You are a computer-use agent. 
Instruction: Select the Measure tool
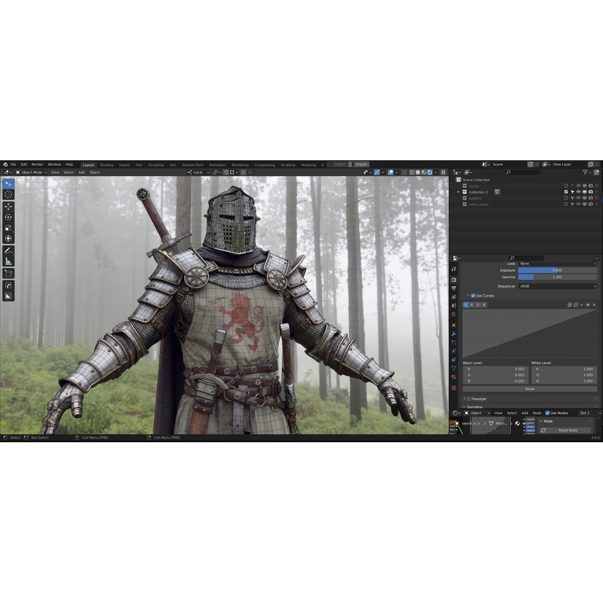click(x=8, y=261)
